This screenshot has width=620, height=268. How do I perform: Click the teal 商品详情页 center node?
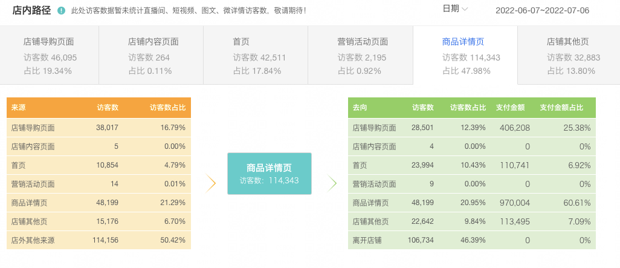pyautogui.click(x=269, y=174)
